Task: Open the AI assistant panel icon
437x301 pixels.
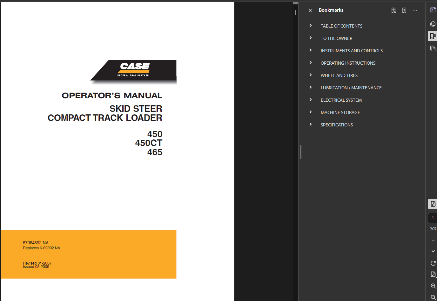Action: 433,10
